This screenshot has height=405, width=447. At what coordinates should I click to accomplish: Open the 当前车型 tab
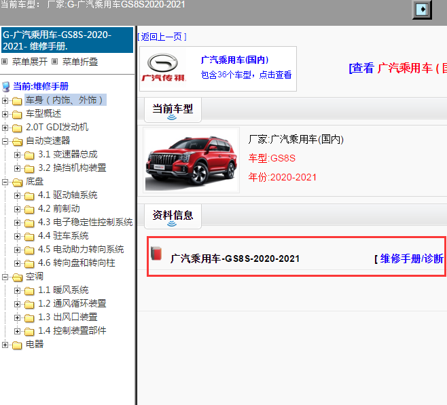pyautogui.click(x=173, y=110)
